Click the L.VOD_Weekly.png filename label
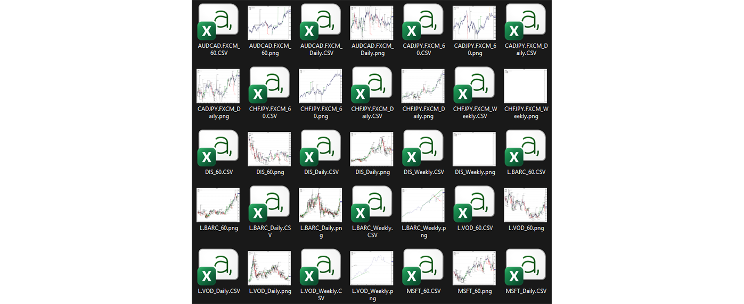 [372, 294]
